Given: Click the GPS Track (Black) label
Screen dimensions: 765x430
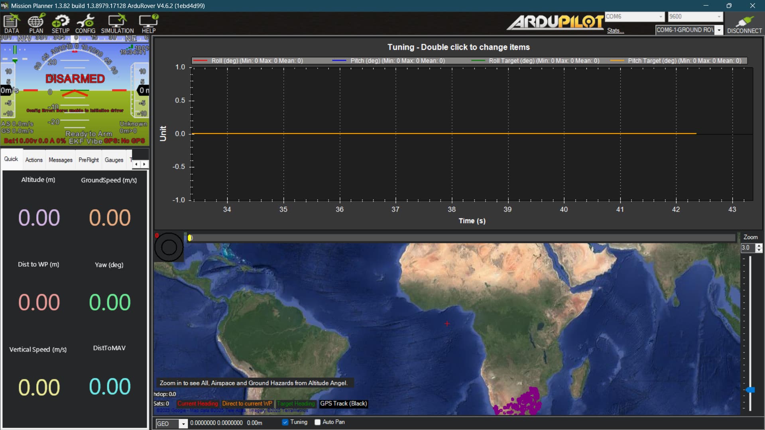Looking at the screenshot, I should 343,404.
